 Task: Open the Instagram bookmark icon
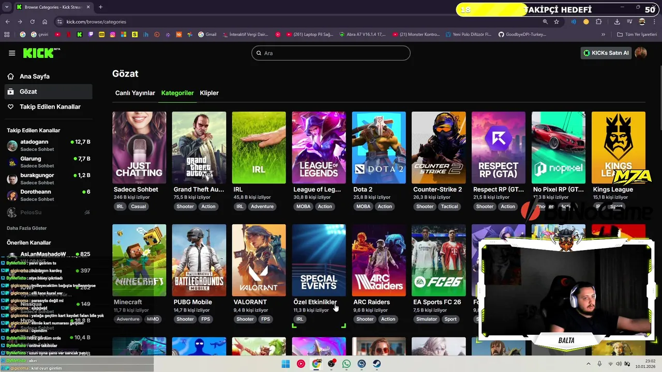(x=113, y=35)
